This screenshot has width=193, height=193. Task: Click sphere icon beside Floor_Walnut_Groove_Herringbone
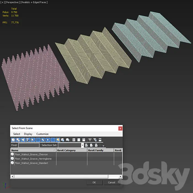[x=12, y=159]
